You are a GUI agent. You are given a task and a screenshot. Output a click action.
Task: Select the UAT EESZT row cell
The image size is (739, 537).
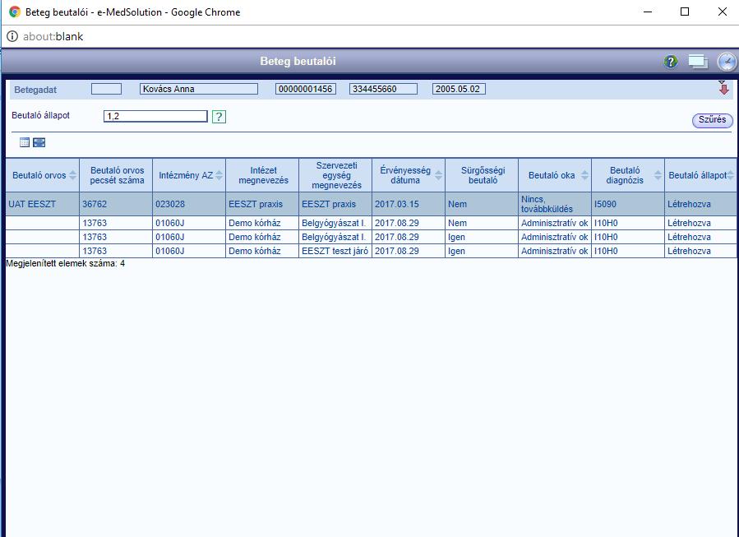click(x=43, y=204)
